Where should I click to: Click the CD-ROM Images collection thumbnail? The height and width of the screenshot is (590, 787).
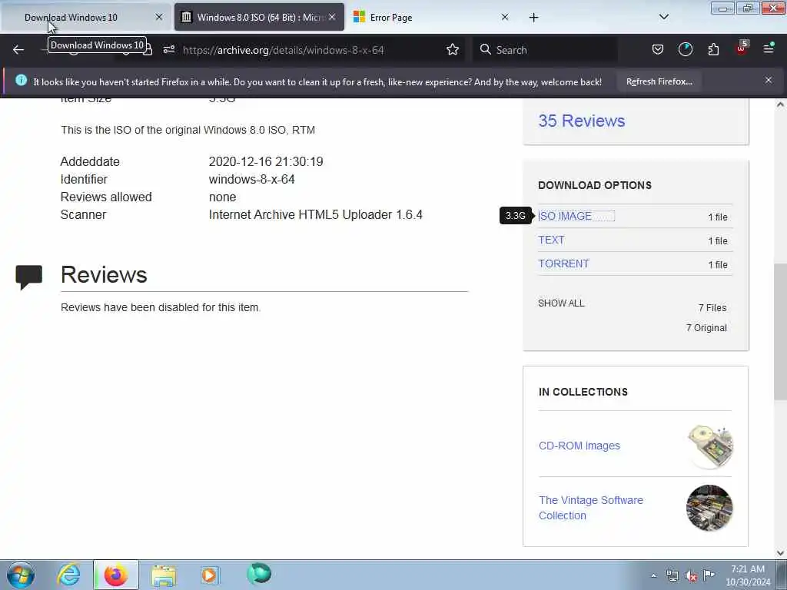pos(709,446)
